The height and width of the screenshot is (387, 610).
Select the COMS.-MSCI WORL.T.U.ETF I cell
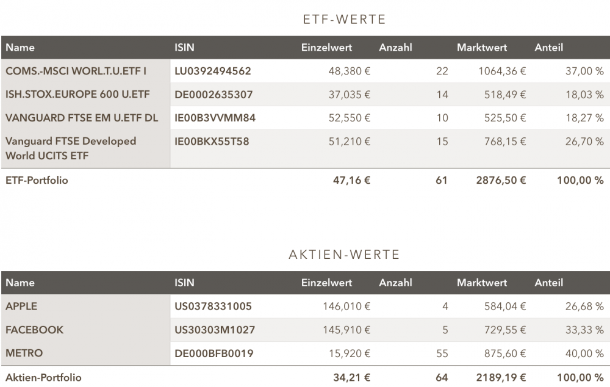coord(76,71)
